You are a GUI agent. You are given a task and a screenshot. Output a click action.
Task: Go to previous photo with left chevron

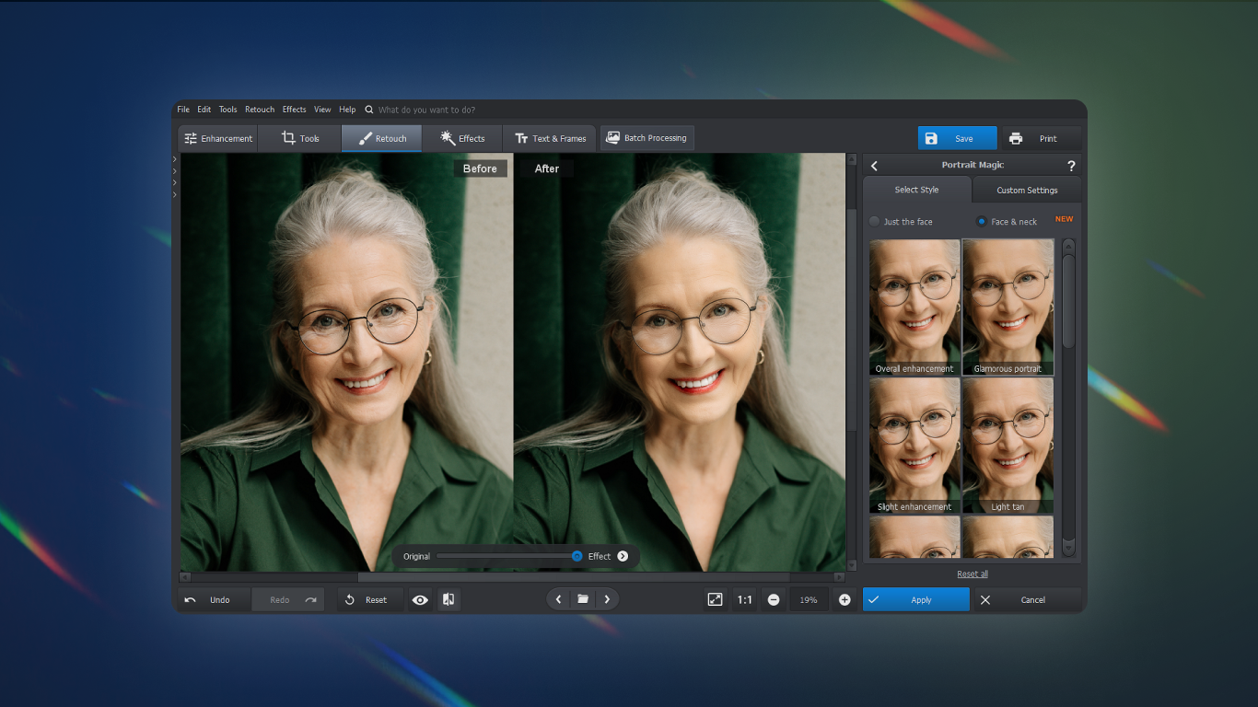click(x=559, y=599)
